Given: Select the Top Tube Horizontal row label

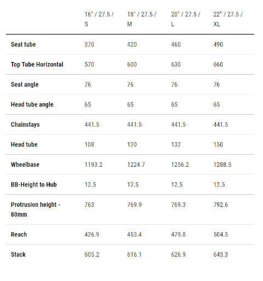Looking at the screenshot, I should pos(37,65).
